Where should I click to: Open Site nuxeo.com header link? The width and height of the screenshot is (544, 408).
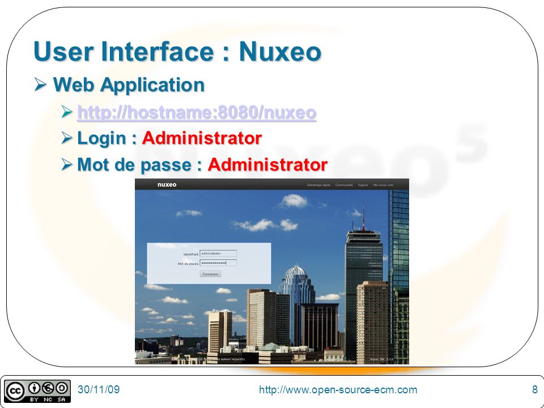(383, 185)
